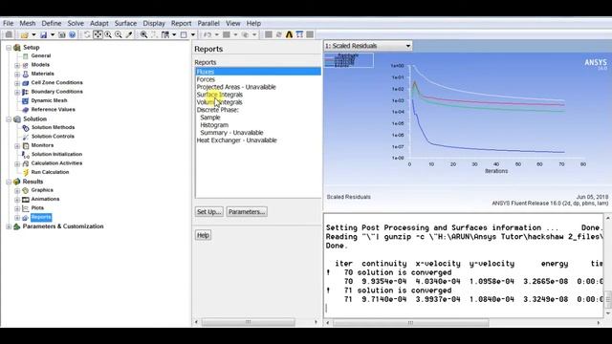The width and height of the screenshot is (612, 344).
Task: Click the General task icon in tree
Action: (x=26, y=55)
